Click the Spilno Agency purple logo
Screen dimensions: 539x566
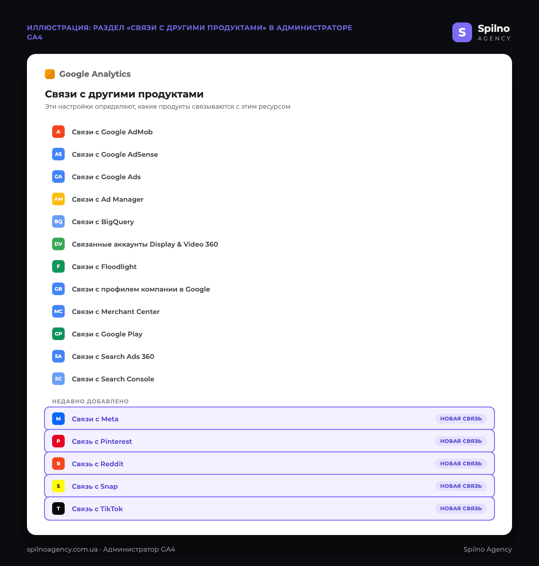462,32
